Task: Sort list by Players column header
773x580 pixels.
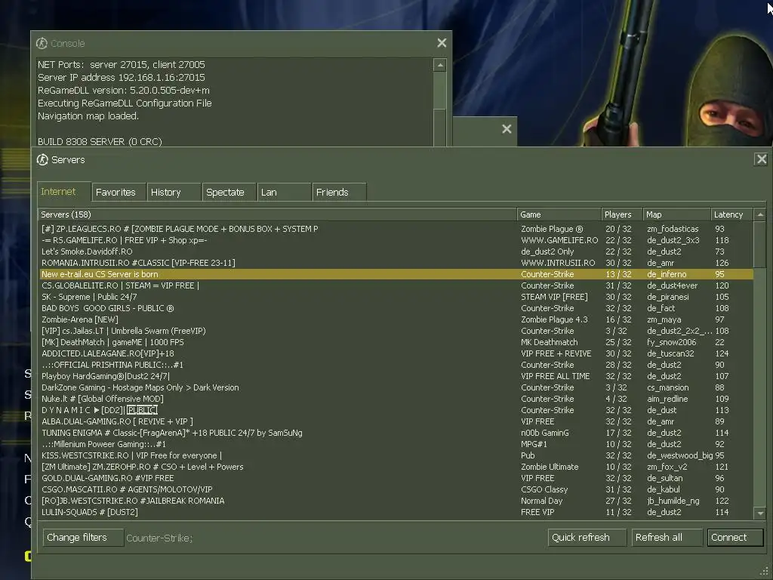Action: (622, 214)
